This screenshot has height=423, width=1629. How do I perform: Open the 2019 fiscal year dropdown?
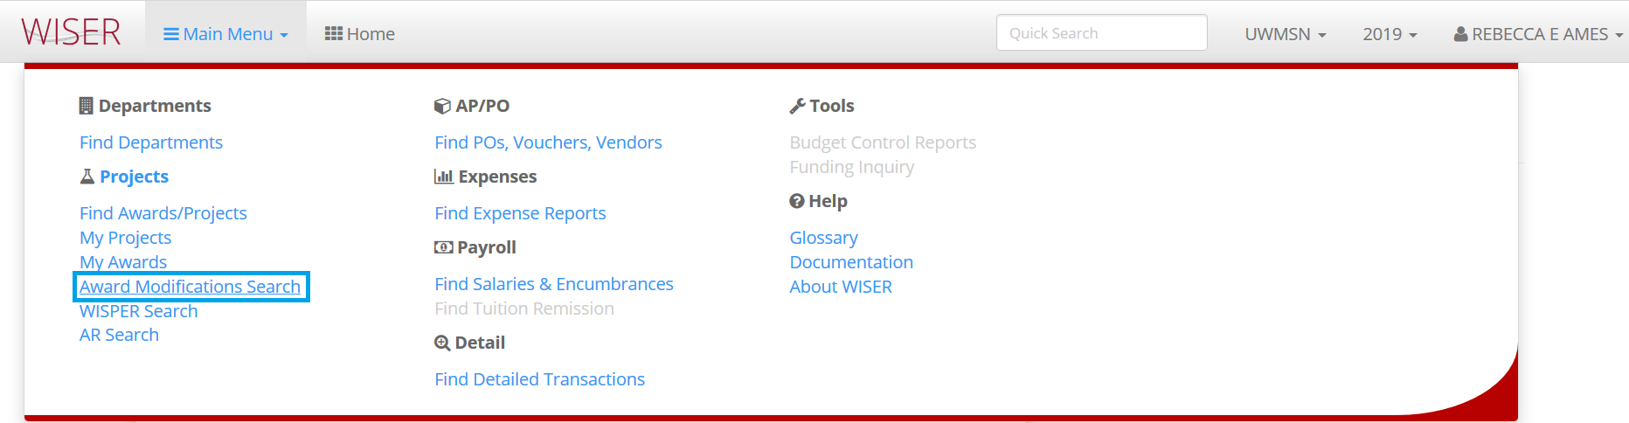tap(1390, 34)
